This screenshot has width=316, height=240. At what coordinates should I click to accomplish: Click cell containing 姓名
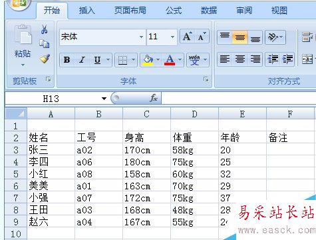pyautogui.click(x=51, y=138)
